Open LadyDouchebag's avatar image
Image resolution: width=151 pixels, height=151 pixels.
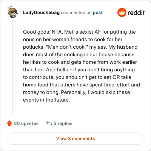point(12,12)
